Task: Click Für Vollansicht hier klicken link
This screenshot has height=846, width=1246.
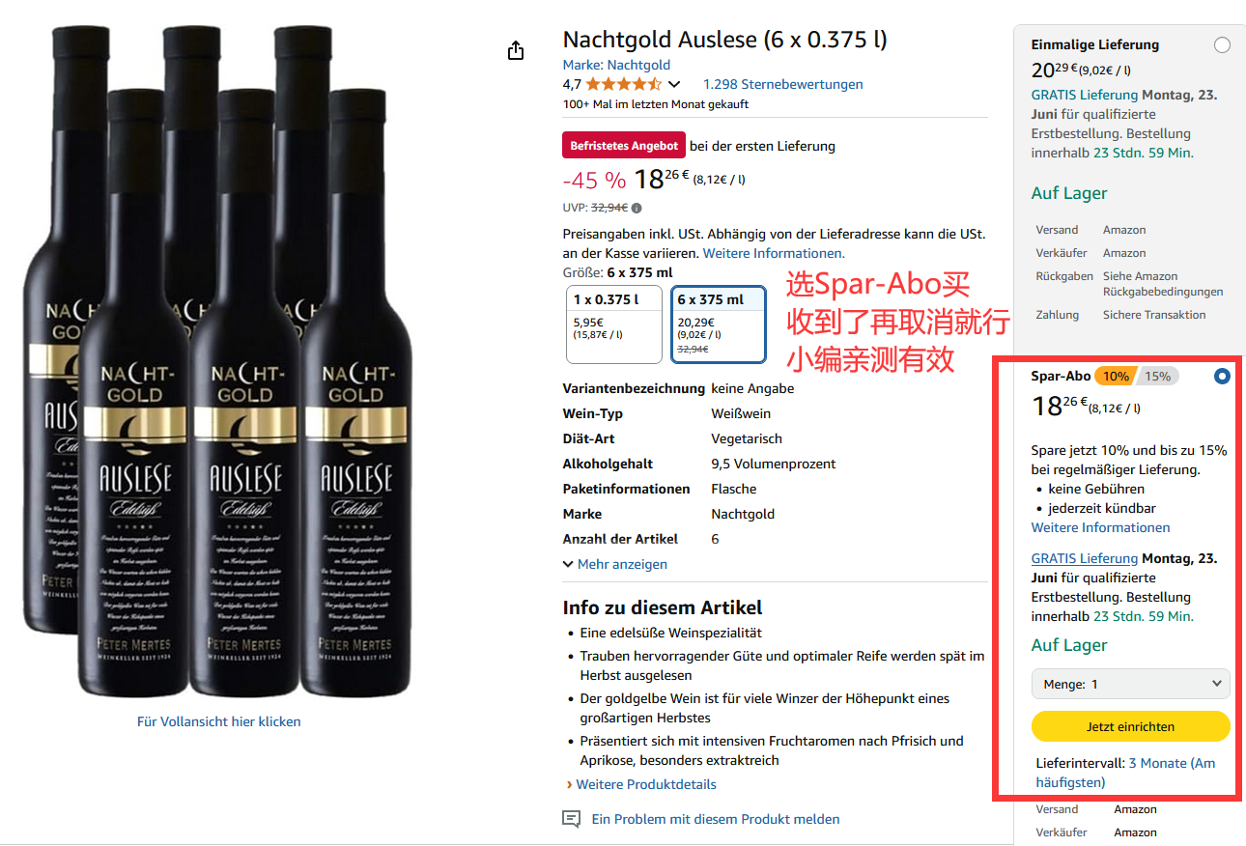Action: click(x=219, y=721)
